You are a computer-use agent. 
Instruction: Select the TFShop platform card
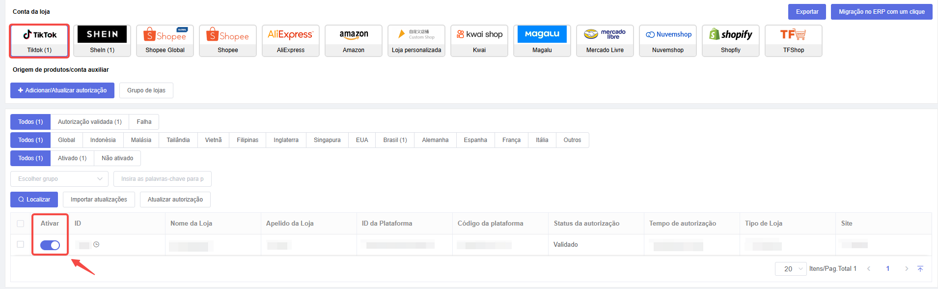pyautogui.click(x=794, y=41)
